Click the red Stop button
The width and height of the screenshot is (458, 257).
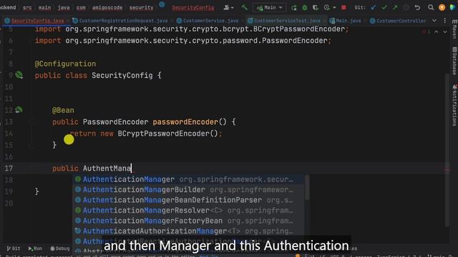pos(343,8)
